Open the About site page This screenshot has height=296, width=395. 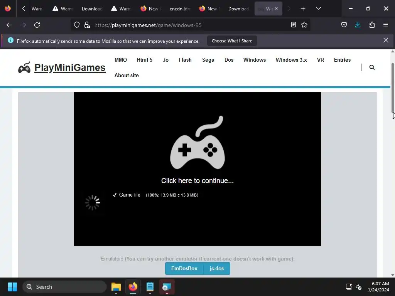[x=127, y=75]
